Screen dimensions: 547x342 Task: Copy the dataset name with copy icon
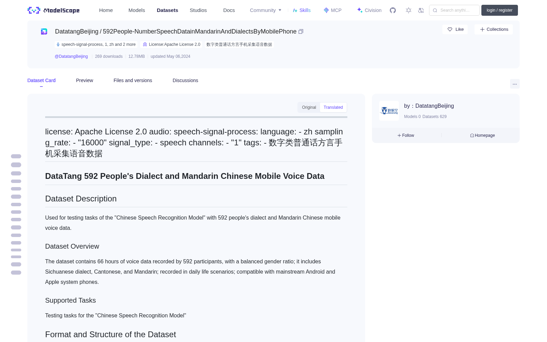(301, 31)
